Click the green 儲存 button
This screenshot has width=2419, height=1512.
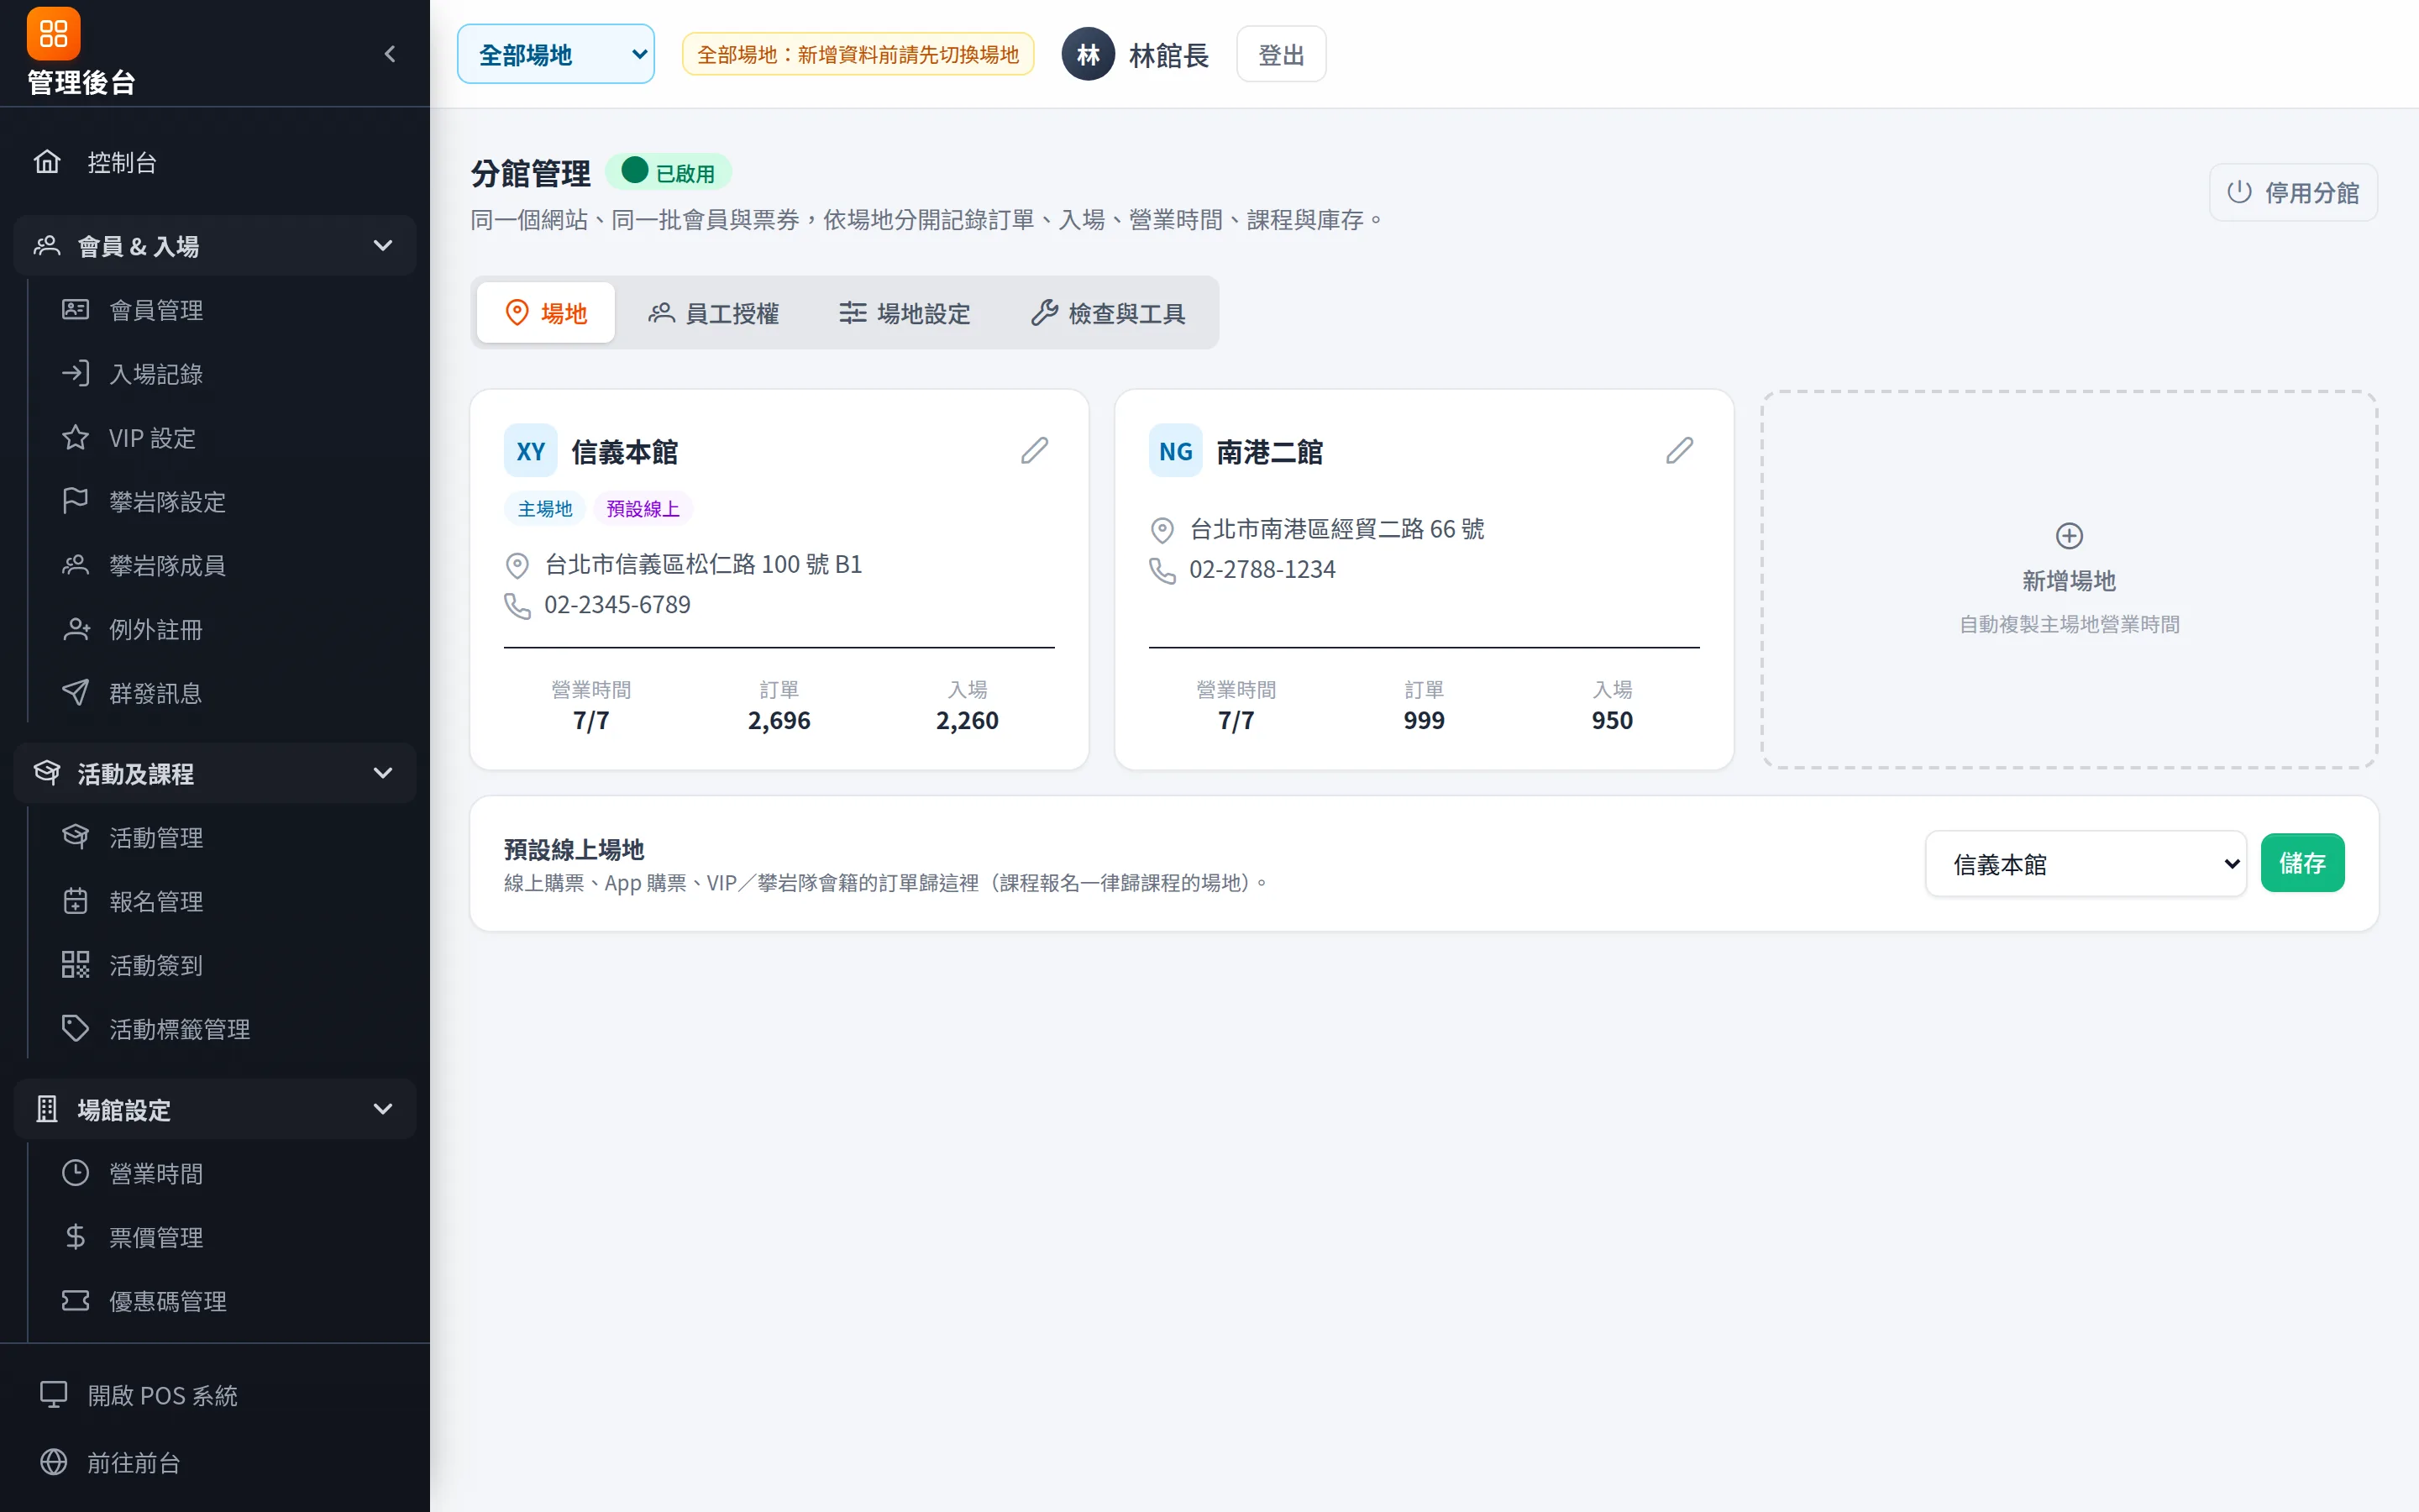coord(2302,863)
